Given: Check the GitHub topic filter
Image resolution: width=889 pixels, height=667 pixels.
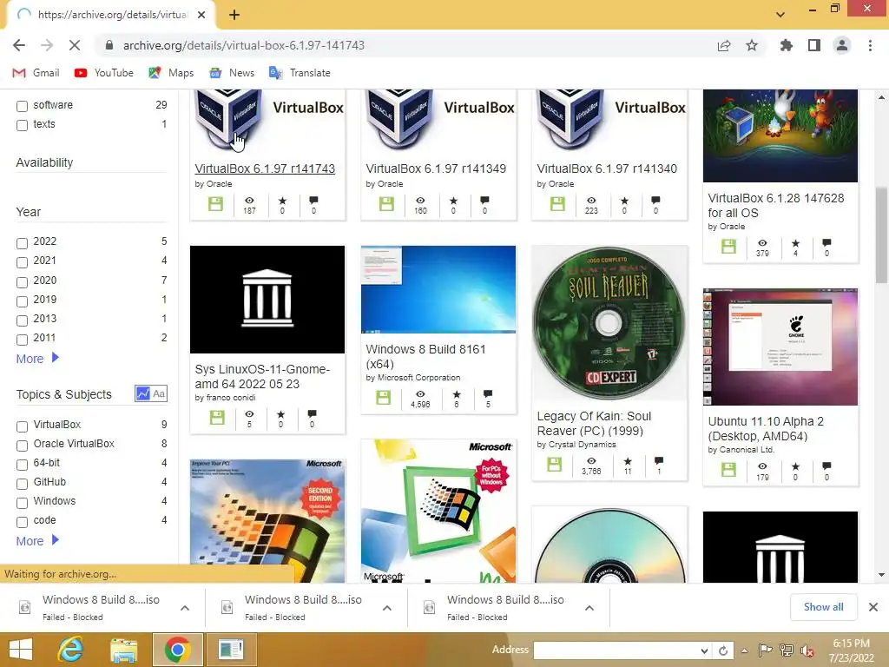Looking at the screenshot, I should [x=22, y=484].
